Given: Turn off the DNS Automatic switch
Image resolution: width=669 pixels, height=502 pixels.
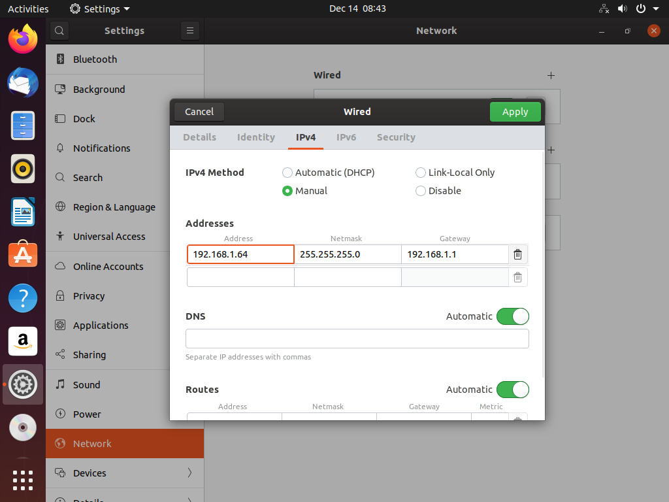Looking at the screenshot, I should (512, 316).
